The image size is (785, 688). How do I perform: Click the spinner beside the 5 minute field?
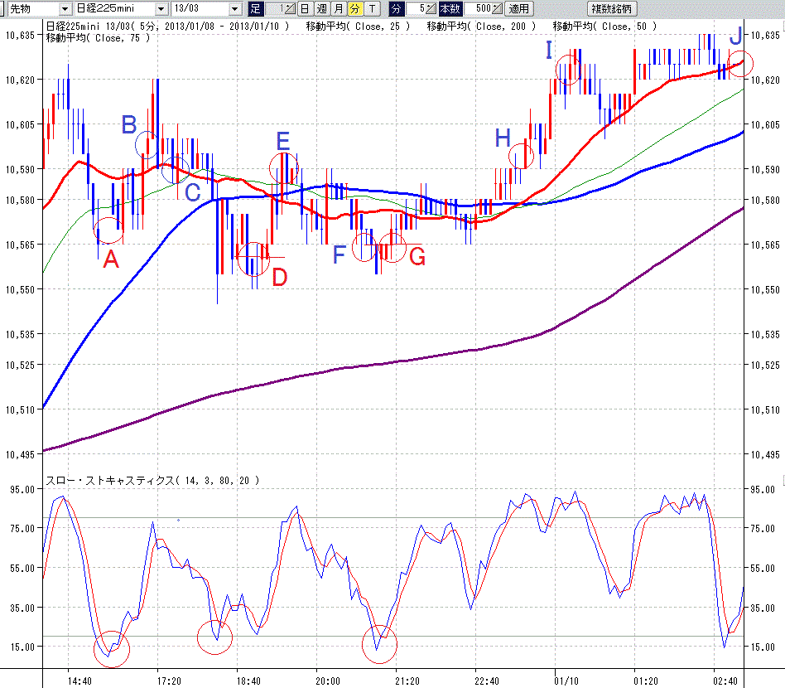click(x=431, y=8)
